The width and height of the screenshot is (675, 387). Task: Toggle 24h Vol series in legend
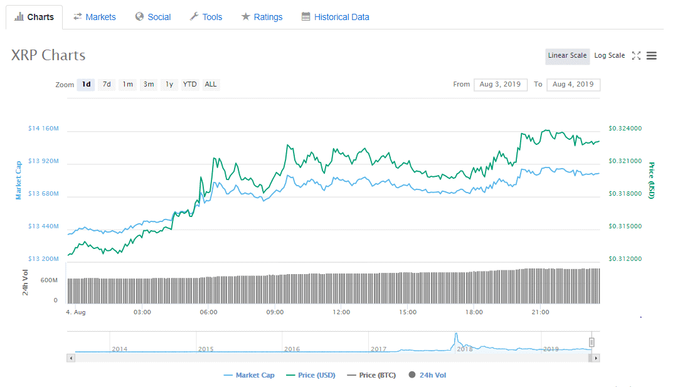[427, 375]
